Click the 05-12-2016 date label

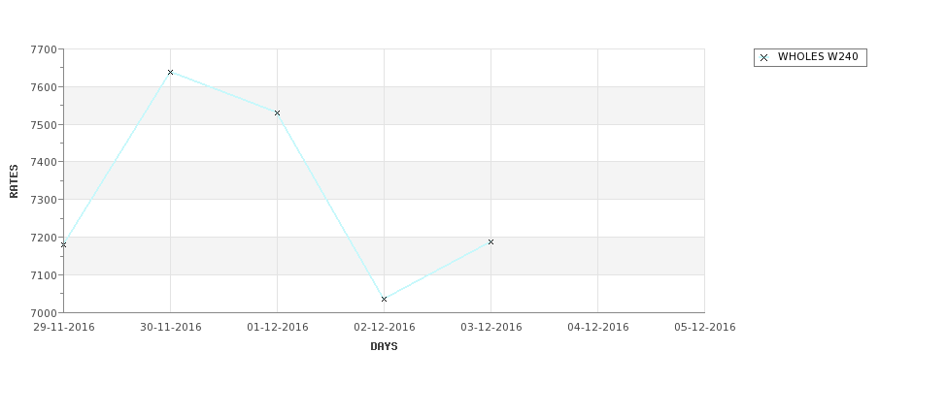(705, 328)
